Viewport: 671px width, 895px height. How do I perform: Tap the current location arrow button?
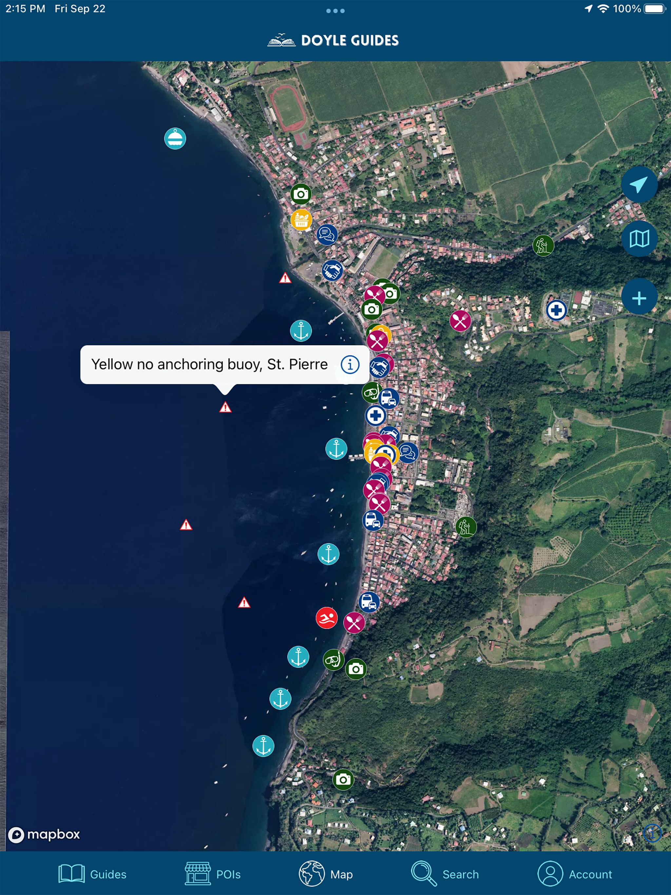point(639,184)
